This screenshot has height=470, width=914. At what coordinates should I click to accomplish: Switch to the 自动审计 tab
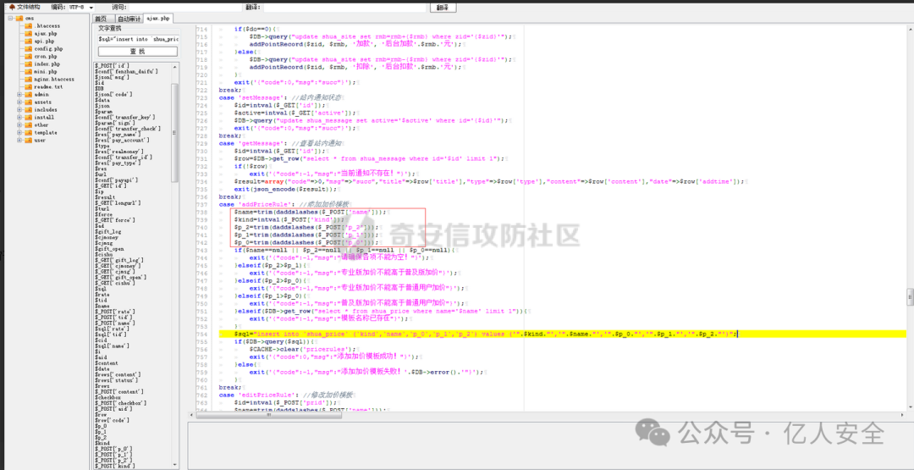pos(129,18)
